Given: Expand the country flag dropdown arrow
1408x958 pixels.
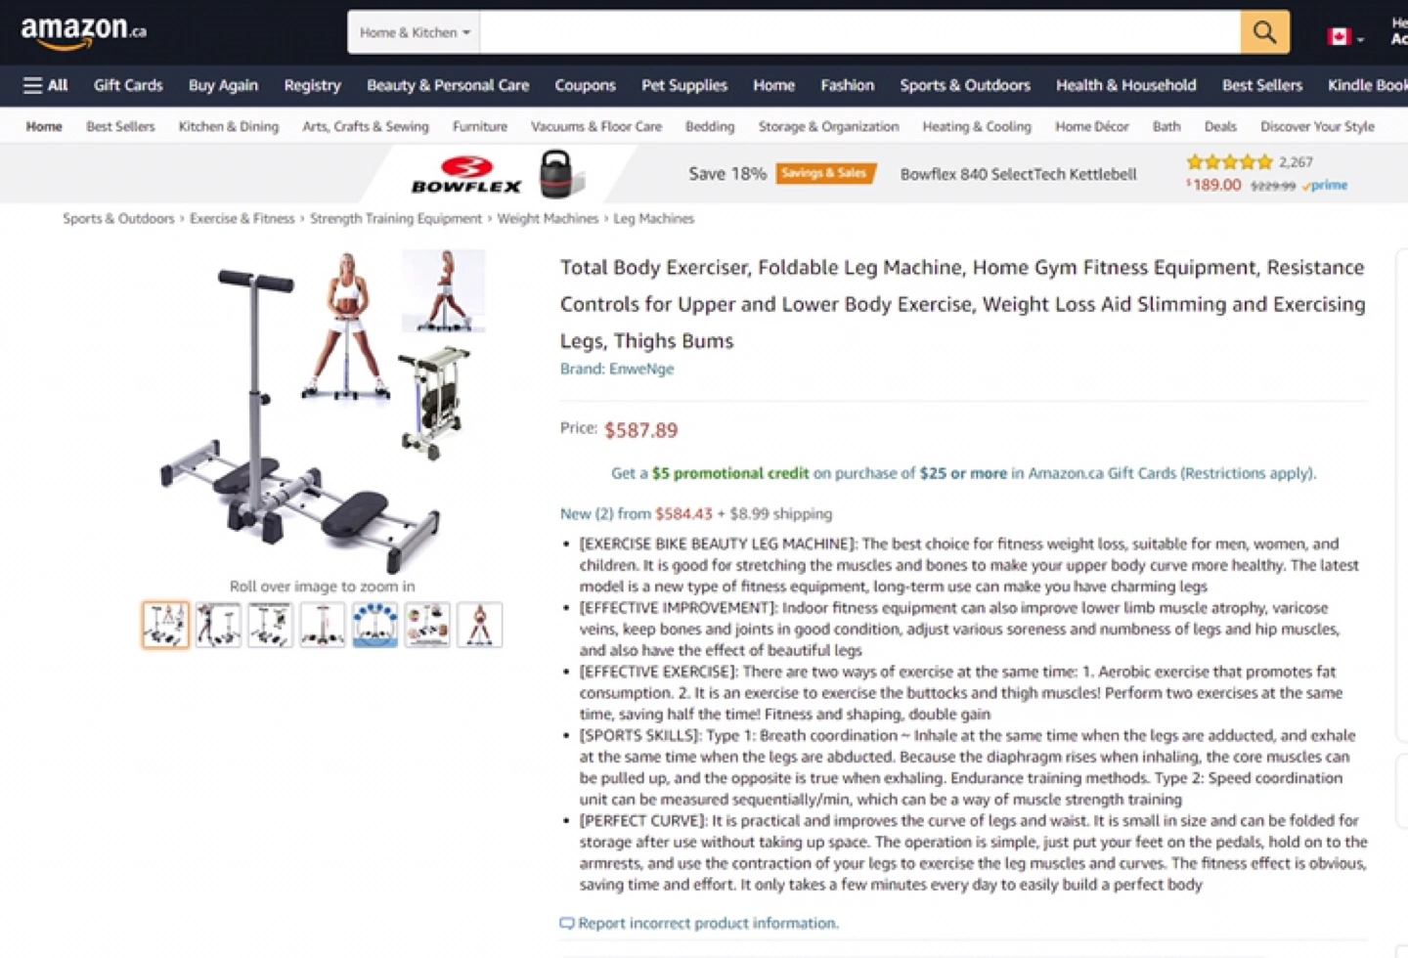Looking at the screenshot, I should 1360,39.
